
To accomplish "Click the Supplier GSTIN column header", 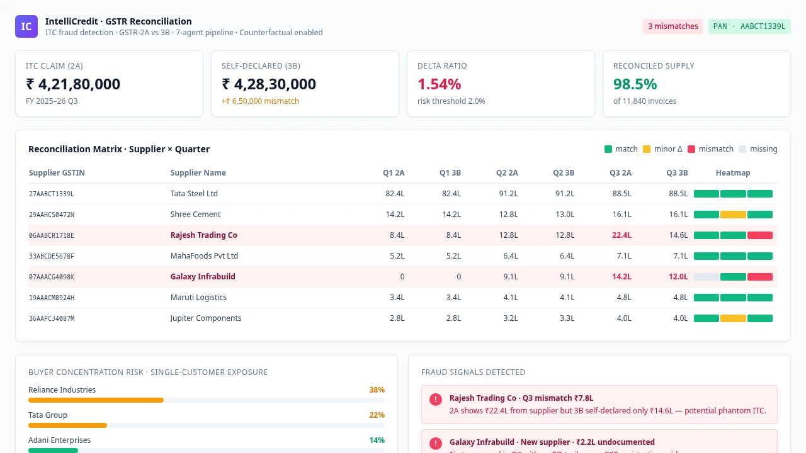I will coord(57,173).
